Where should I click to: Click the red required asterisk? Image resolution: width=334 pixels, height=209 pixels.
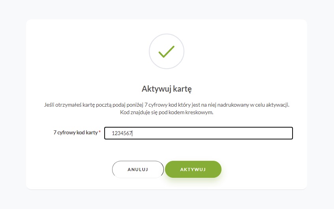[x=100, y=132]
